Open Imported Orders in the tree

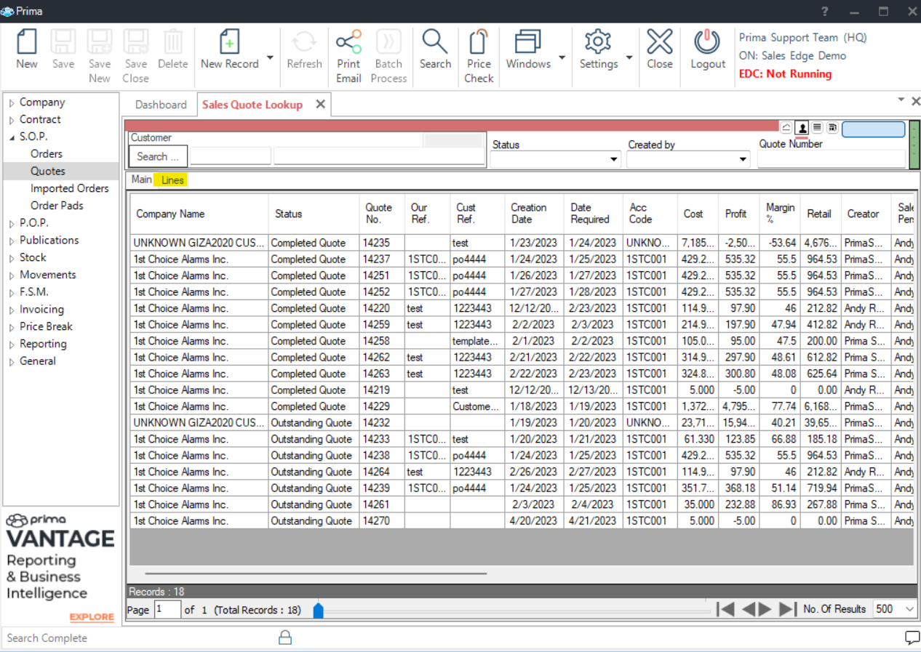(x=70, y=188)
